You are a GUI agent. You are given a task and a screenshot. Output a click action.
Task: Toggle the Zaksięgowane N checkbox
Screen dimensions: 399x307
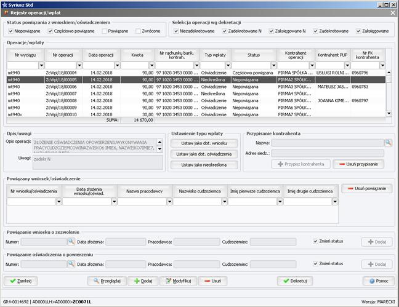272,31
